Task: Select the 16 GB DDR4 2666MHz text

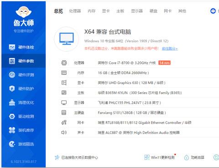Action: click(x=123, y=73)
